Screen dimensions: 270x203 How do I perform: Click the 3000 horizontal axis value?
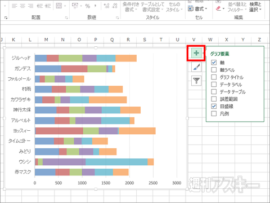click(x=177, y=183)
